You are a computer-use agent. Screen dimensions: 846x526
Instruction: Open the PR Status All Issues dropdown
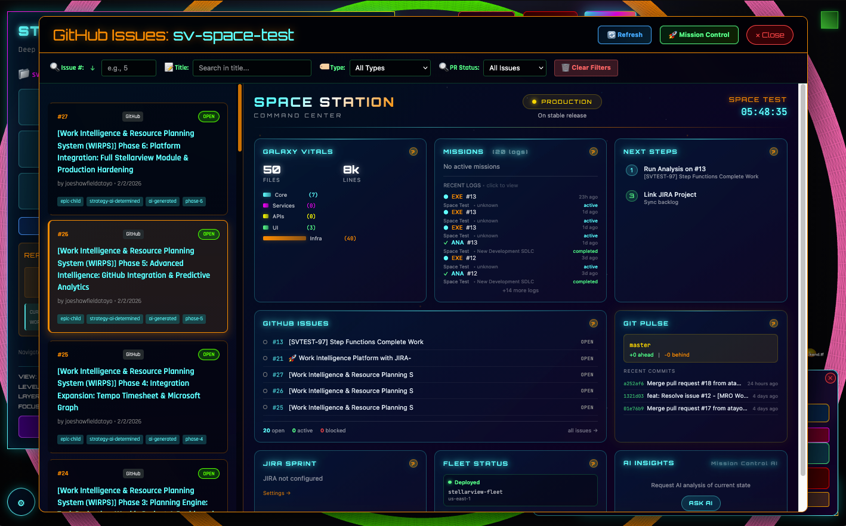514,67
